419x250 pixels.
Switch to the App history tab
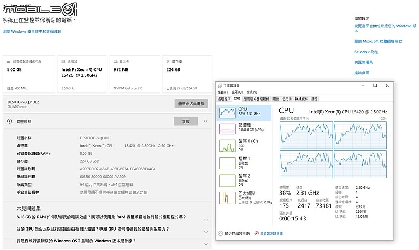[256, 99]
